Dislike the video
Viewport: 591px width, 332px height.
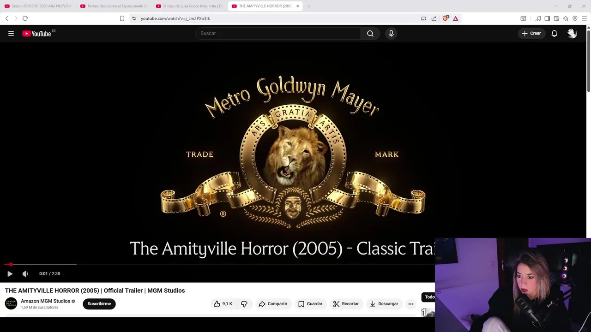(x=244, y=304)
